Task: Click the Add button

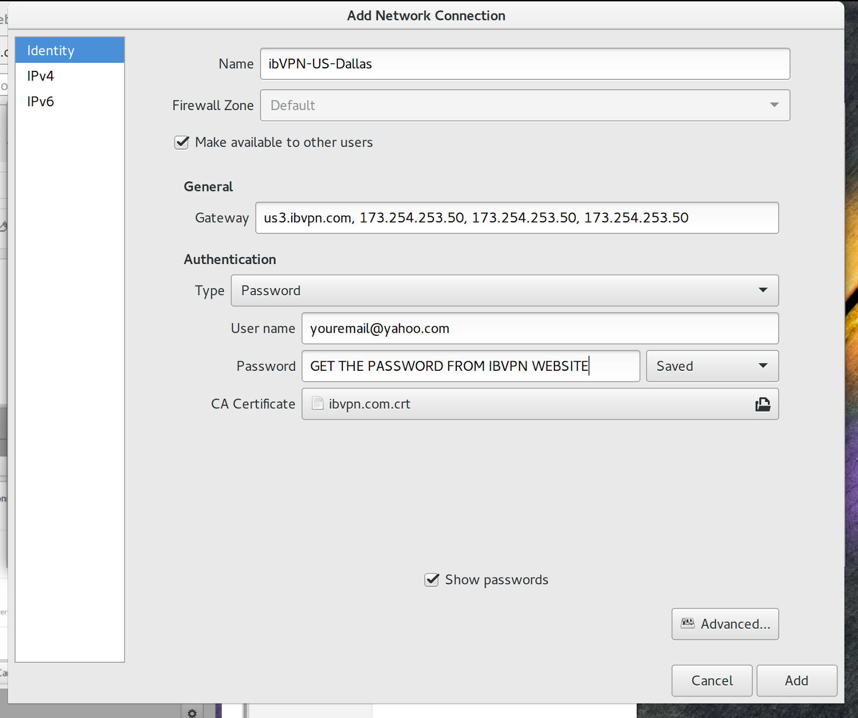Action: click(796, 680)
